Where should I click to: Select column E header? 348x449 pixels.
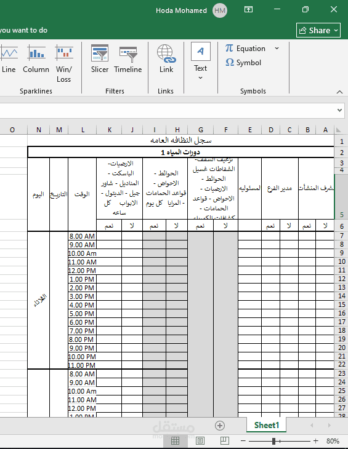point(249,130)
